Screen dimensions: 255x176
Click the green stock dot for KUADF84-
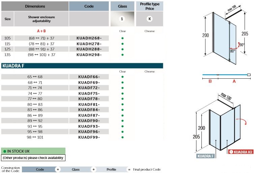(122, 110)
